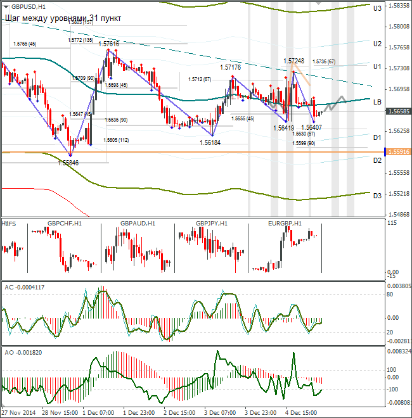This screenshot has height=418, width=412.
Task: Click the D3 level label
Action: point(377,196)
